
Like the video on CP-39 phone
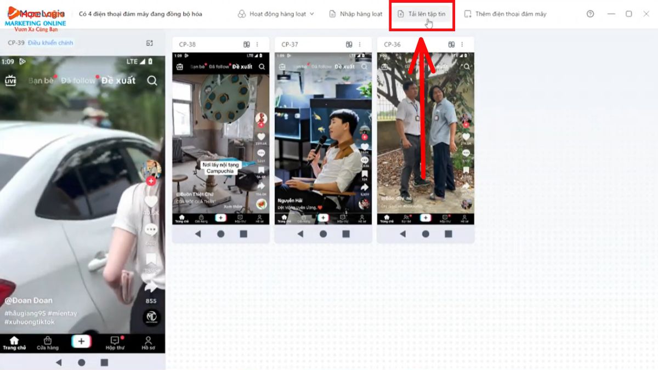(x=151, y=202)
